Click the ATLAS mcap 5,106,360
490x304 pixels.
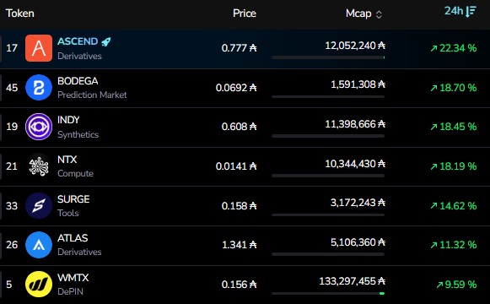358,242
